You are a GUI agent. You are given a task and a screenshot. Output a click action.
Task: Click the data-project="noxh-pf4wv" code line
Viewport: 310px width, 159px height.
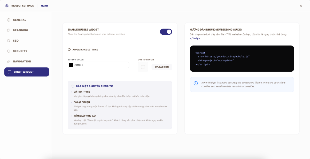(x=216, y=60)
